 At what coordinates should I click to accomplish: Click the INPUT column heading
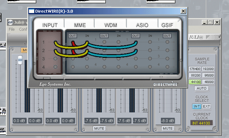pyautogui.click(x=50, y=25)
